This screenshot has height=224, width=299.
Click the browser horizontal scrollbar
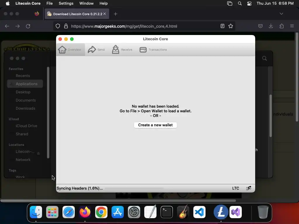click(118, 201)
